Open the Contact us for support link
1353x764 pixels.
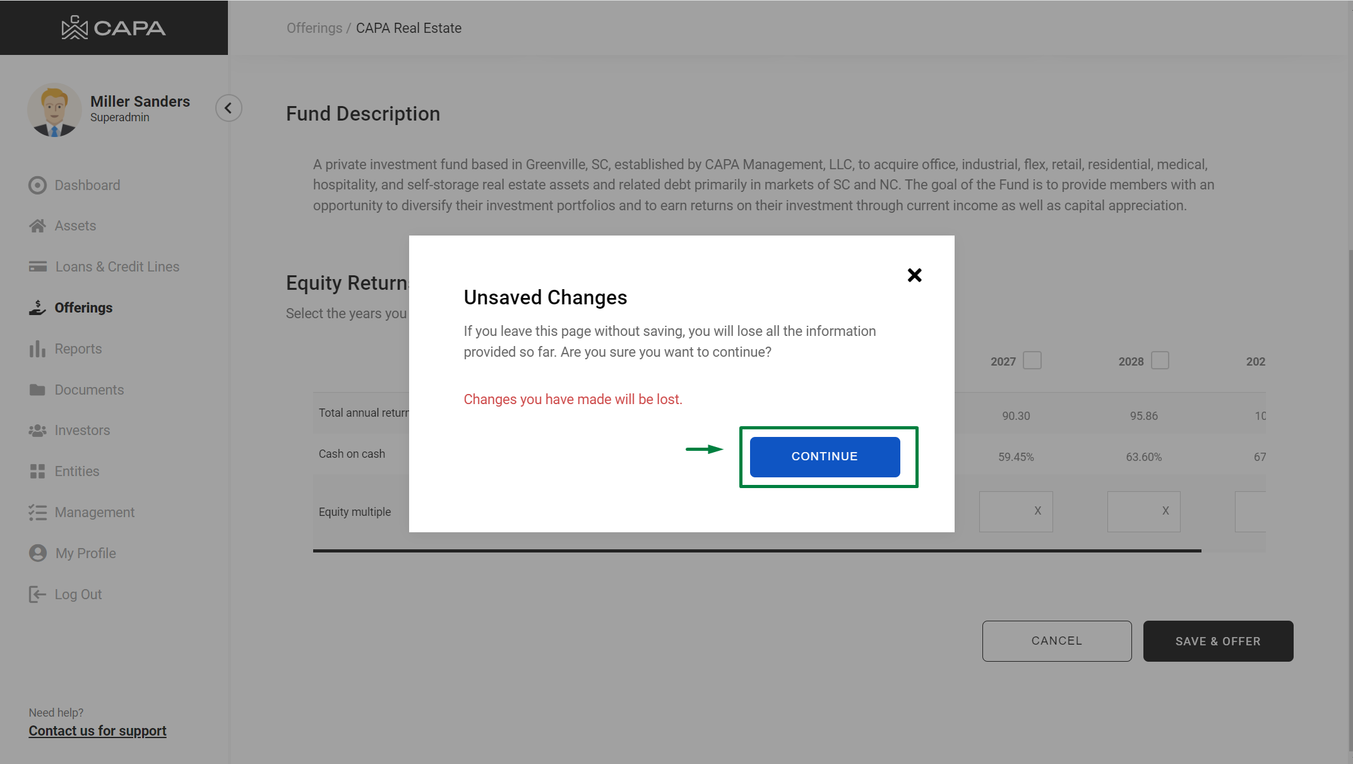[97, 731]
